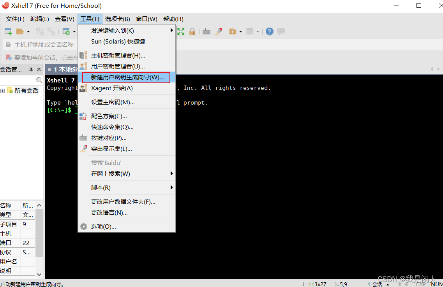Click the 子项目 value 9 cell
This screenshot has height=287, width=443.
click(x=28, y=224)
